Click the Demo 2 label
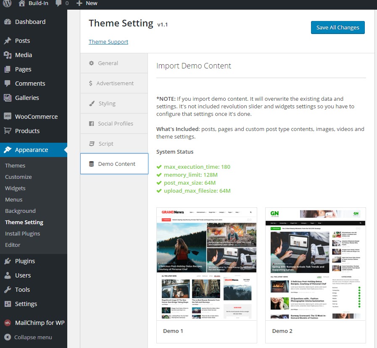Image resolution: width=377 pixels, height=348 pixels. coord(282,331)
